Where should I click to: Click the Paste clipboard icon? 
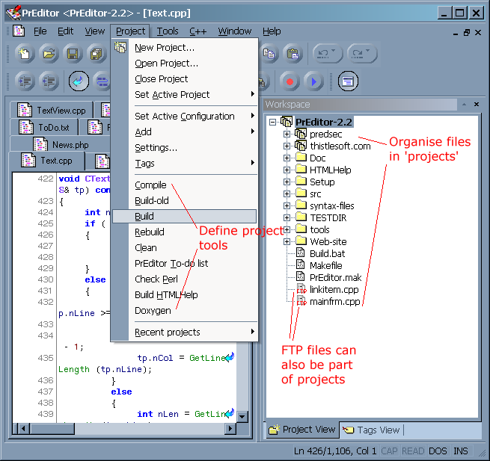point(293,54)
